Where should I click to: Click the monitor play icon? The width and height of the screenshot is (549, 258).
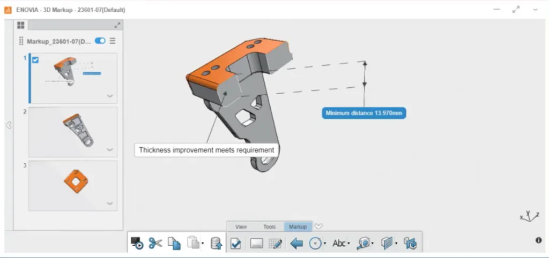137,243
